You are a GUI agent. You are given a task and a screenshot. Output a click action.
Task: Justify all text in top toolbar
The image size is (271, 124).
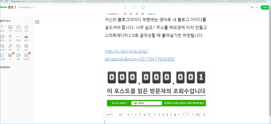(142, 14)
